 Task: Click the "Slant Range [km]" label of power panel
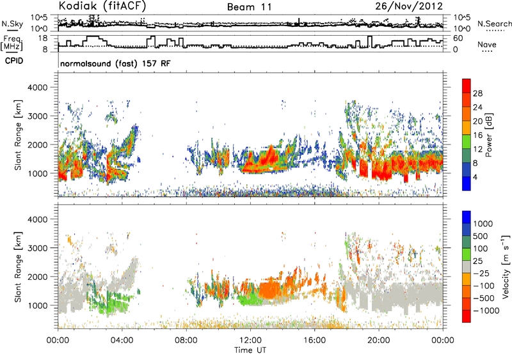click(18, 135)
